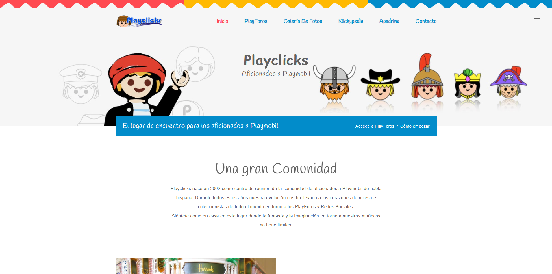Click the crowned queen character face

[x=467, y=83]
